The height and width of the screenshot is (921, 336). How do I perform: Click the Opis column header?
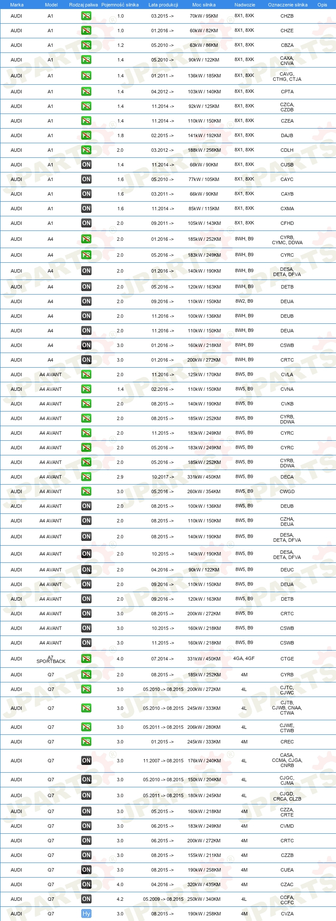coord(322,5)
